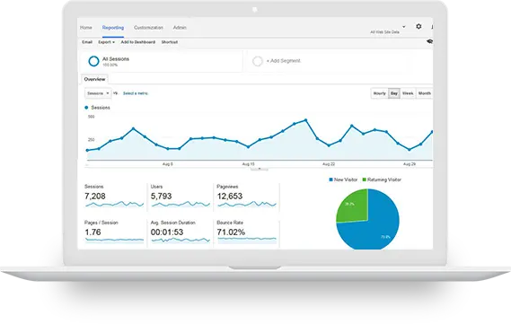Click the Pageviews sparkline chart
The image size is (511, 324).
pos(247,205)
